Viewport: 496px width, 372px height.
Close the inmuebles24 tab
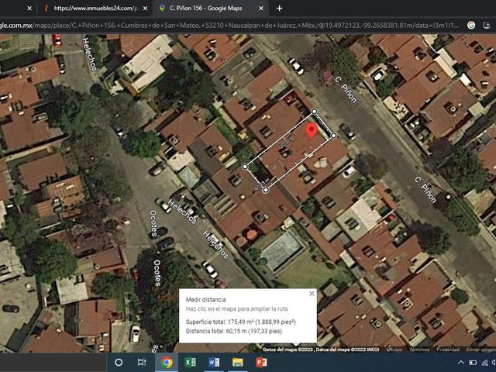pos(145,9)
